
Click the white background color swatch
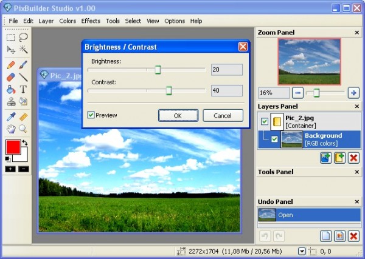(23, 157)
